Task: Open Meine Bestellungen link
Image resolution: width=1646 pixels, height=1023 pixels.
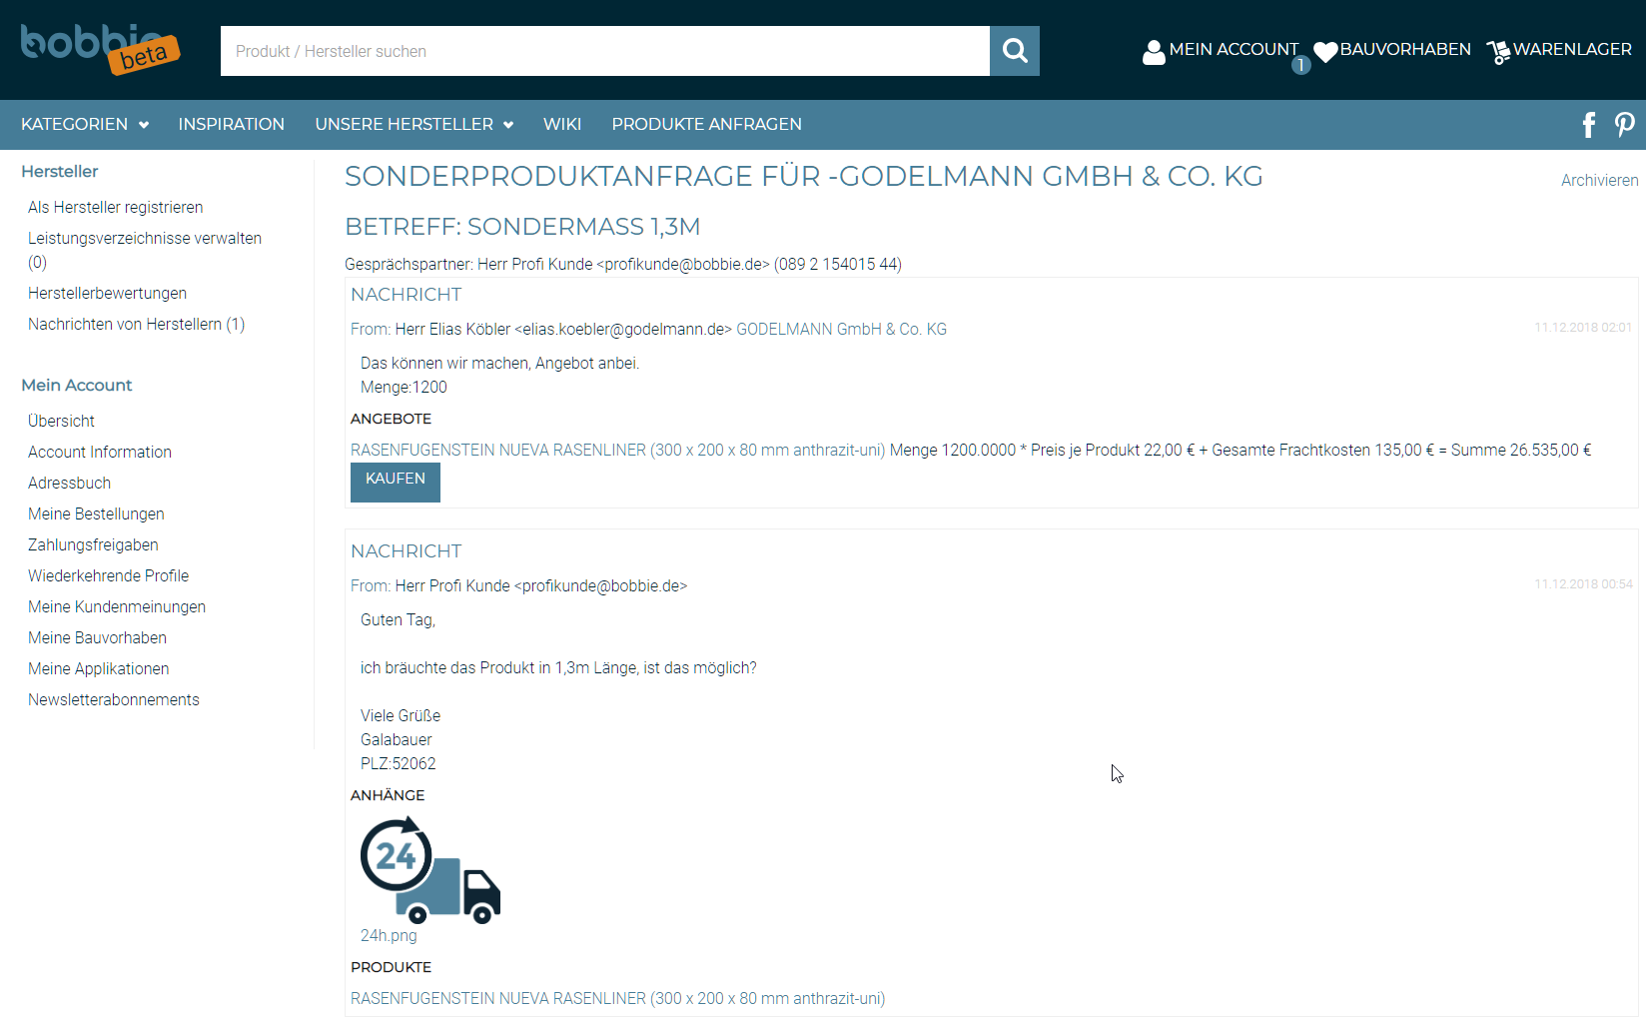Action: point(96,513)
